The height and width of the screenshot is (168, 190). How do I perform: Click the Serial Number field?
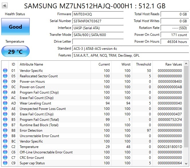click(x=98, y=21)
